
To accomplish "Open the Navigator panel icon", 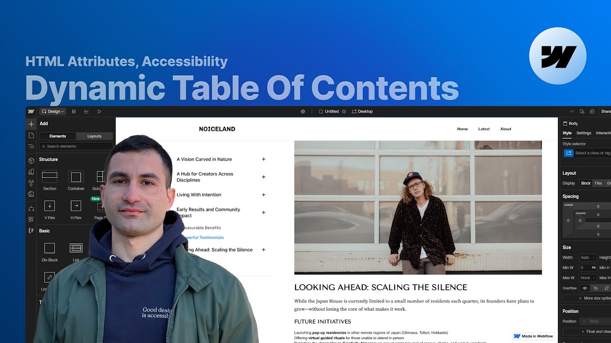I will pos(31,146).
